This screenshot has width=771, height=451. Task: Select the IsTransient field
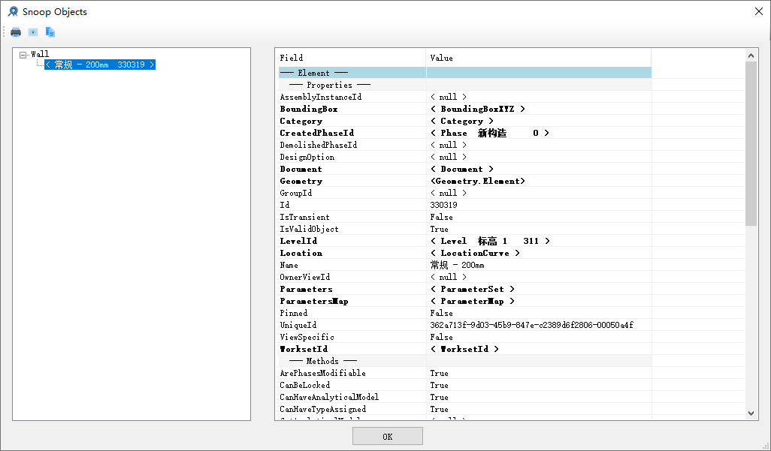coord(304,217)
